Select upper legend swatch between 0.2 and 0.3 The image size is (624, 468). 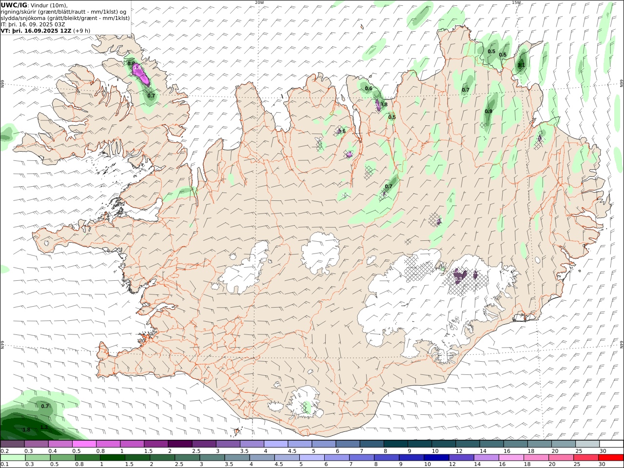tap(12, 444)
